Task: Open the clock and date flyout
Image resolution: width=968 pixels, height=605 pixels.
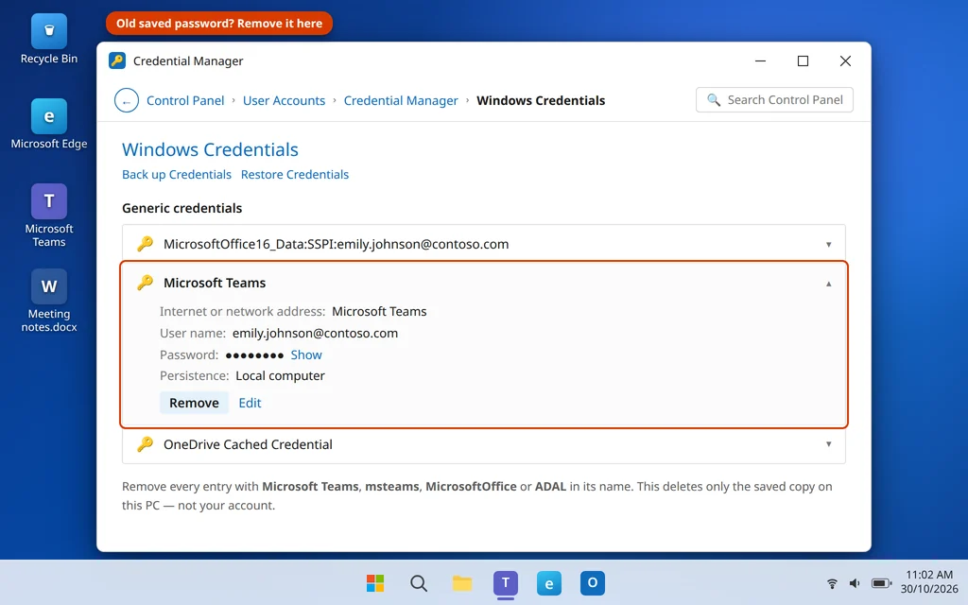Action: click(929, 582)
